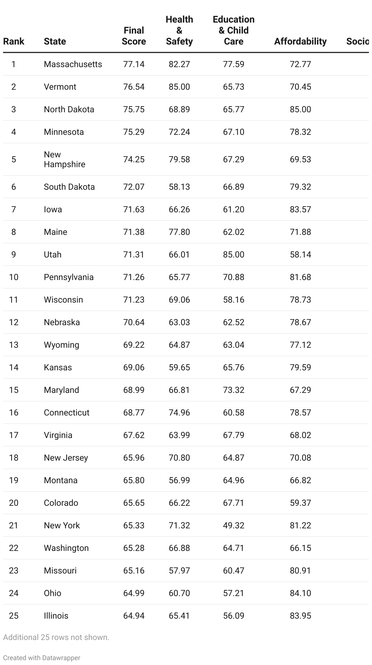Click the State column header
The height and width of the screenshot is (665, 372).
click(55, 41)
